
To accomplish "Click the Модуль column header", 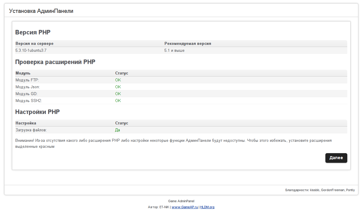I will point(23,73).
